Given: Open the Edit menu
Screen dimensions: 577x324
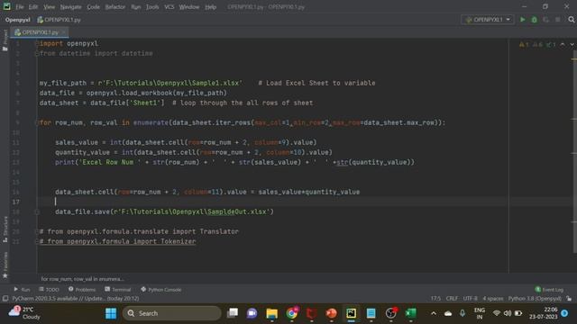Looking at the screenshot, I should coord(33,7).
